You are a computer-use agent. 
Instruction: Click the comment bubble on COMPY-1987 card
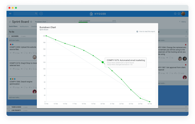[x=170, y=73]
